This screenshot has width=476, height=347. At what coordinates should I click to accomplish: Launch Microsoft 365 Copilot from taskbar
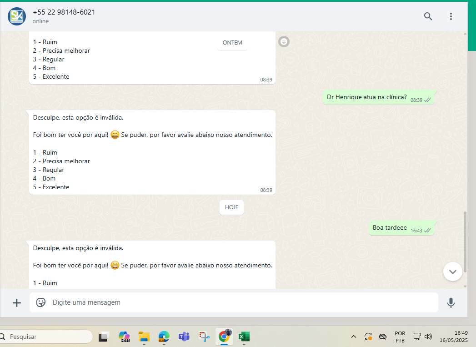[x=124, y=337]
